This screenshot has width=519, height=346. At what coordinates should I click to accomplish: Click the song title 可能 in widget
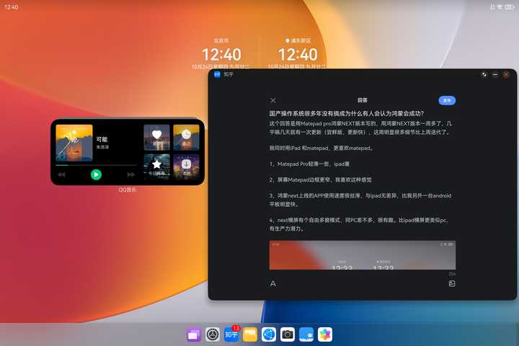102,139
